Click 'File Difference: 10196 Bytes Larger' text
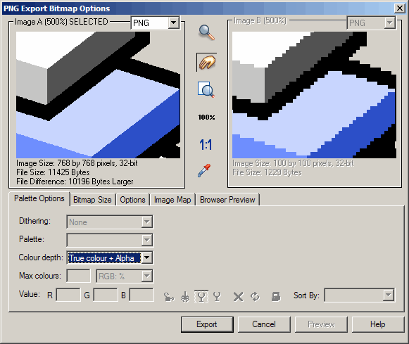 (75, 181)
